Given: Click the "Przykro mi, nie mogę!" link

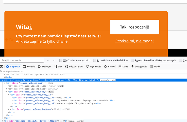Looking at the screenshot, I should [x=134, y=41].
